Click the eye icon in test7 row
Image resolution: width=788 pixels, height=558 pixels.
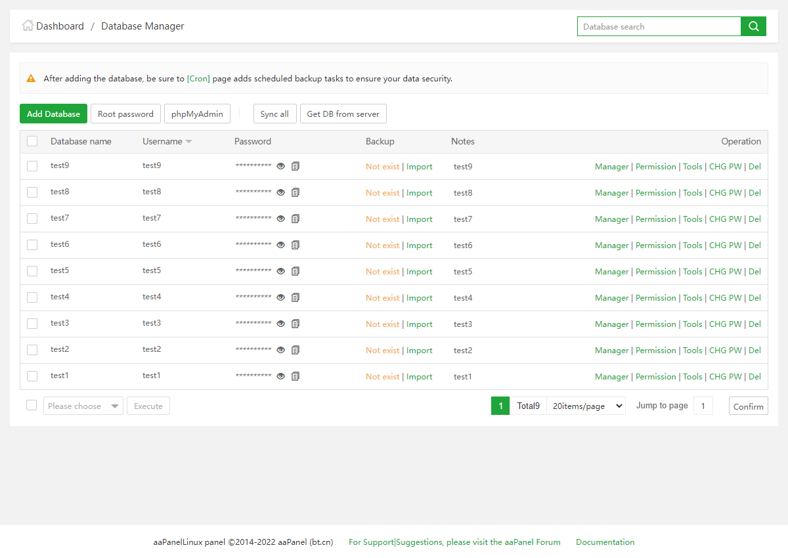(281, 219)
